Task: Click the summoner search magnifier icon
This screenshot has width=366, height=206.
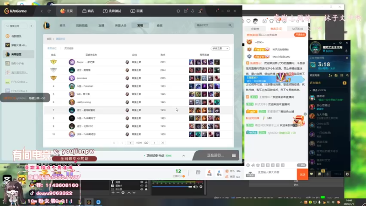Action: tap(230, 25)
